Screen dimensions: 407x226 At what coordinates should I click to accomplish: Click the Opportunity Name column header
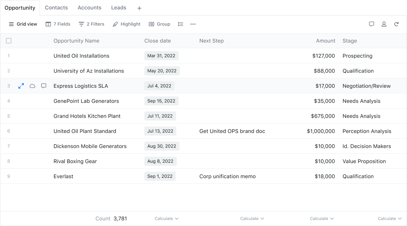(x=76, y=41)
